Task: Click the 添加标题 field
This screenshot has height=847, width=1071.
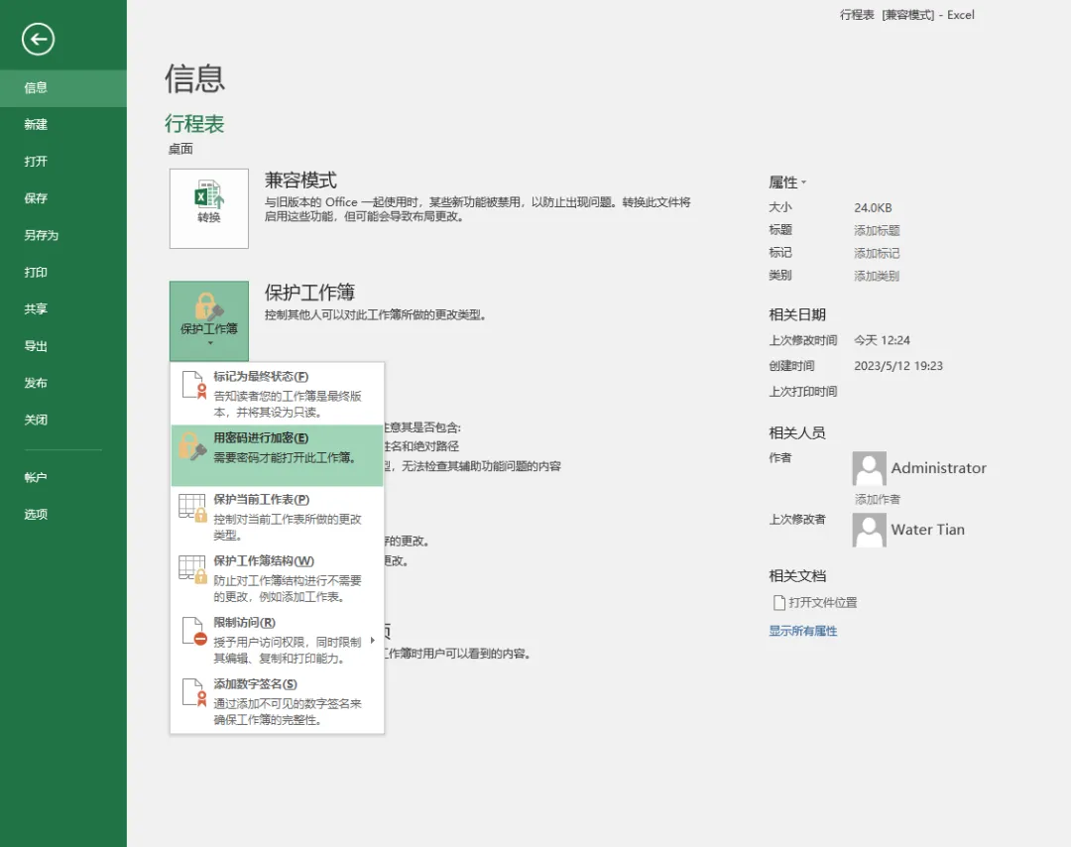Action: [x=877, y=230]
